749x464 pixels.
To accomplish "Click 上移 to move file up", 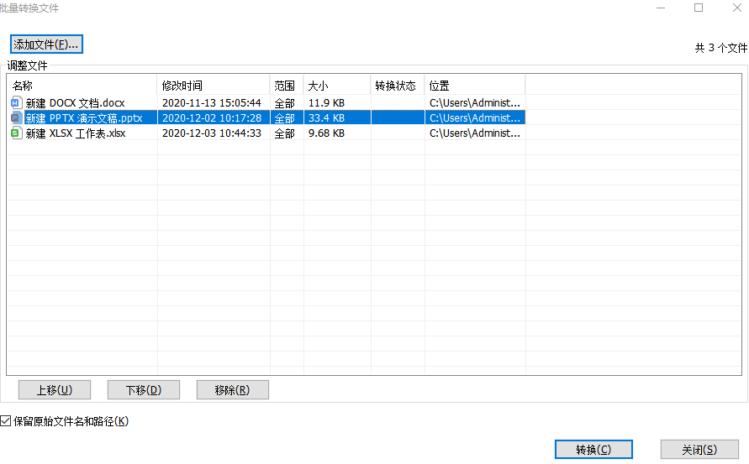I will coord(54,389).
